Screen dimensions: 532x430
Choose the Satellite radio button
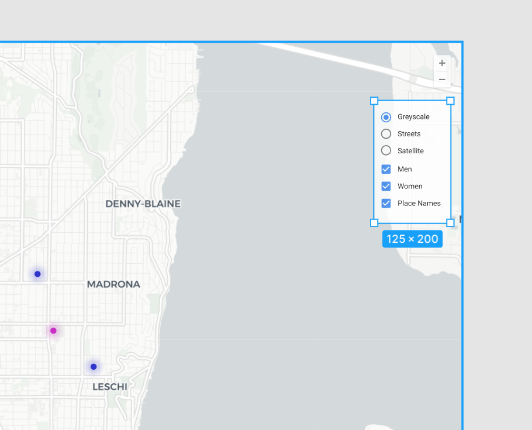[386, 151]
